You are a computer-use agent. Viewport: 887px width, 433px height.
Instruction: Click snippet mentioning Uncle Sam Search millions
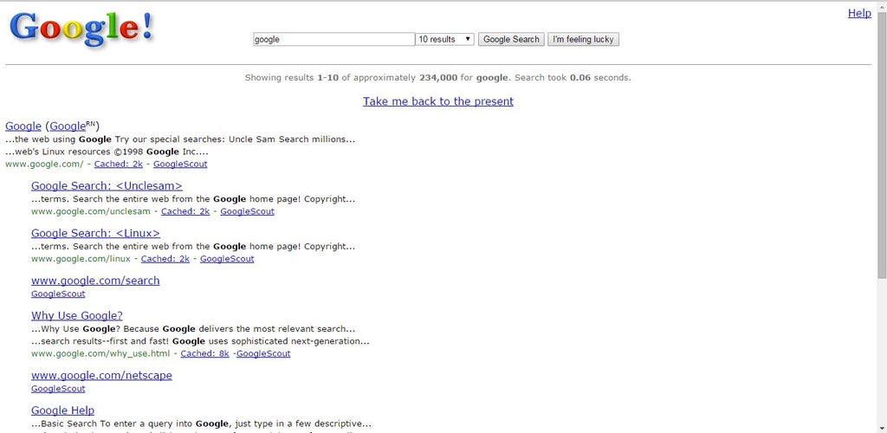(180, 139)
